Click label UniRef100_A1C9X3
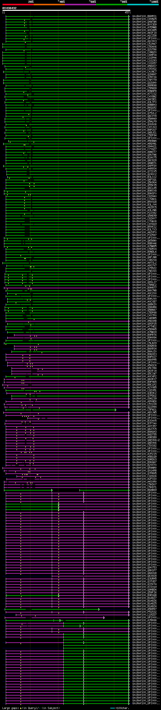This screenshot has height=710, width=161. coord(144,41)
